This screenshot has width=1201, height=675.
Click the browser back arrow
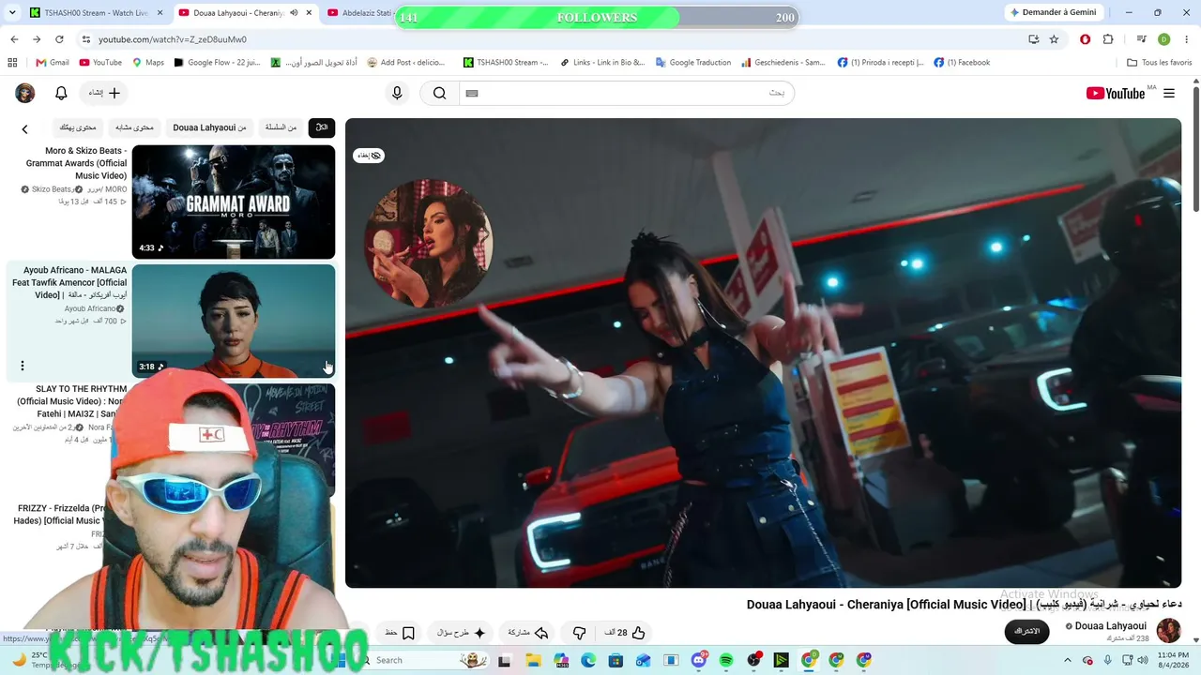click(14, 39)
